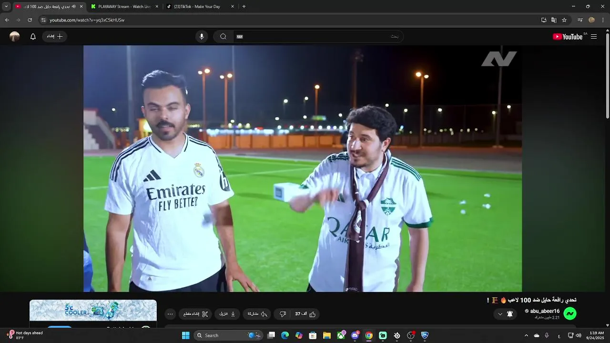Open Discord from the taskbar
Screen dimensions: 610x343
(355, 335)
